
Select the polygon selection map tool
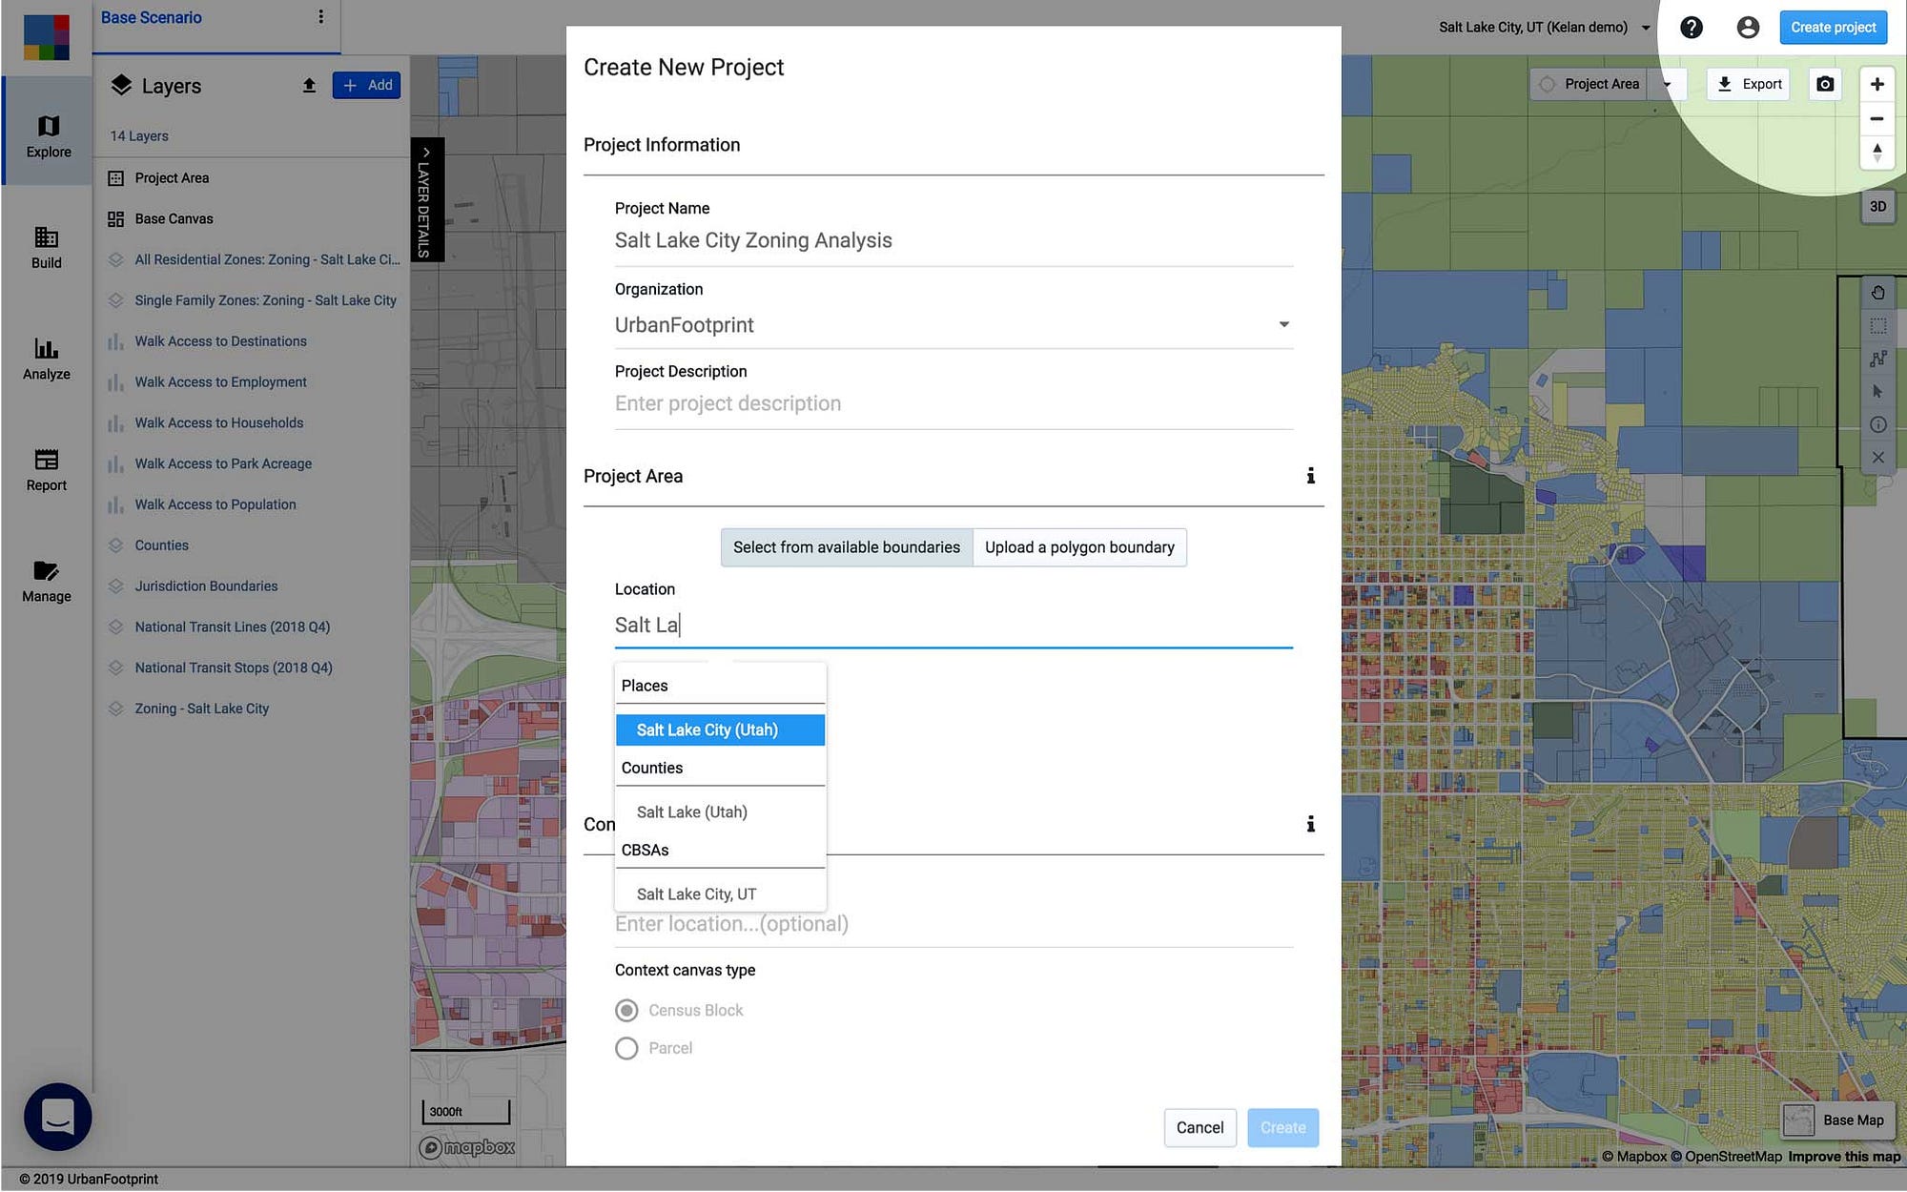pos(1877,360)
